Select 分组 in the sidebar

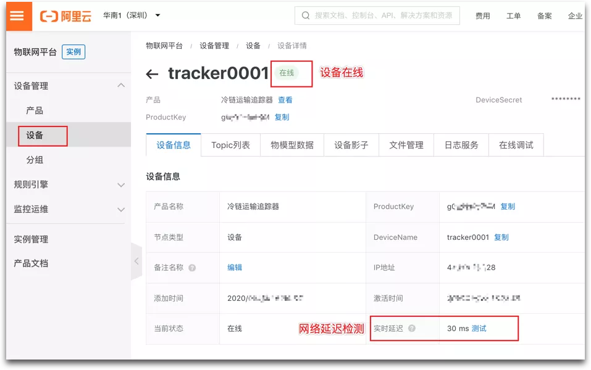(35, 160)
